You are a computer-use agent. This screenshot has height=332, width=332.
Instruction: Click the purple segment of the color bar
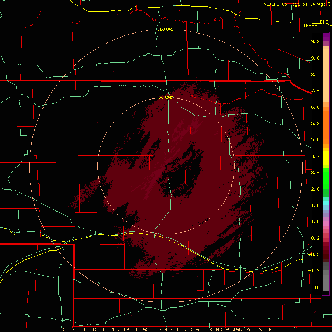tap(326, 37)
